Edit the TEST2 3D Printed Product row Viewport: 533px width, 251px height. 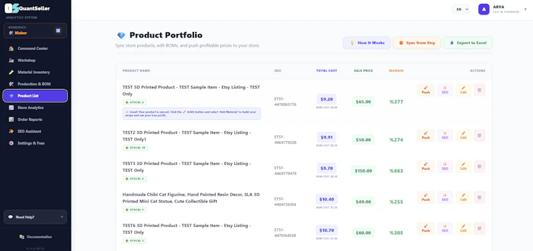[x=463, y=136]
